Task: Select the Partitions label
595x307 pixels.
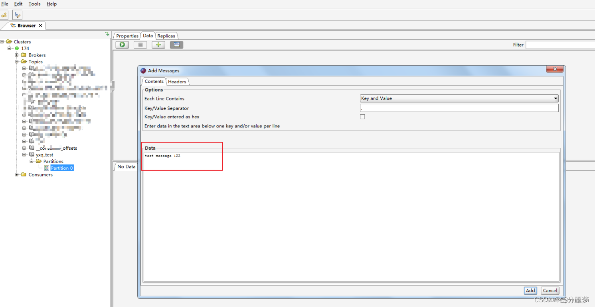Action: coord(53,161)
